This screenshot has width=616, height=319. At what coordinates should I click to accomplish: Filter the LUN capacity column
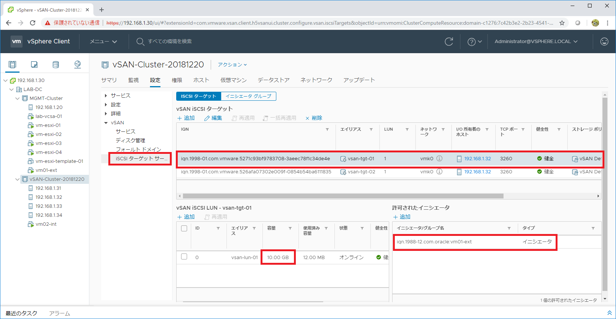click(x=290, y=228)
